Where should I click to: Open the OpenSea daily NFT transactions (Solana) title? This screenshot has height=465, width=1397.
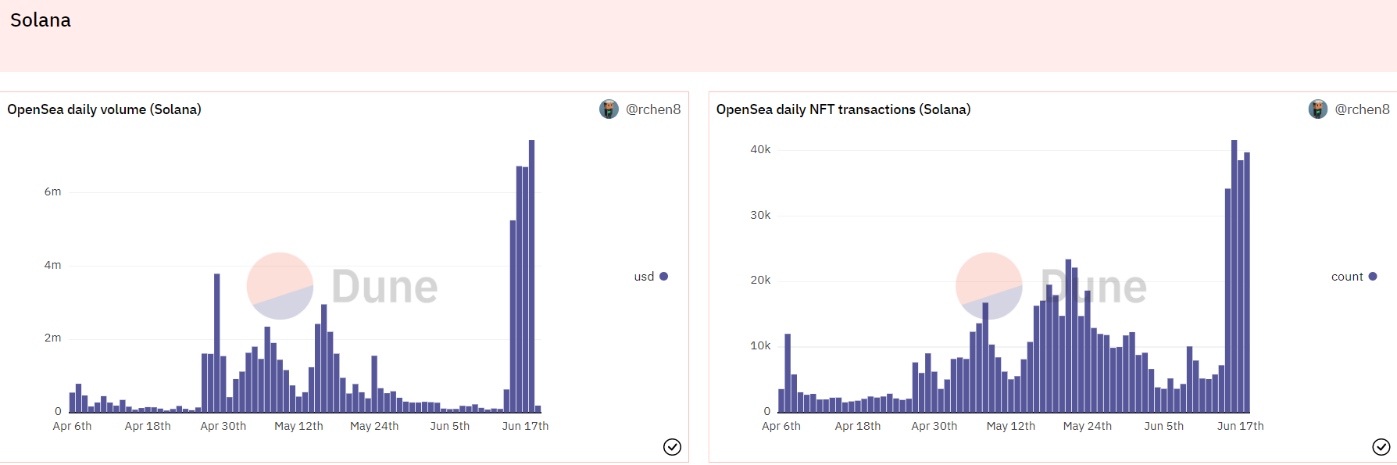click(x=843, y=109)
